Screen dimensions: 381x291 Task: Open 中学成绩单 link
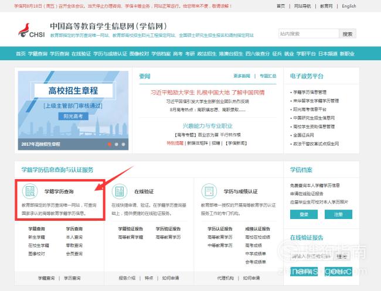(x=256, y=254)
